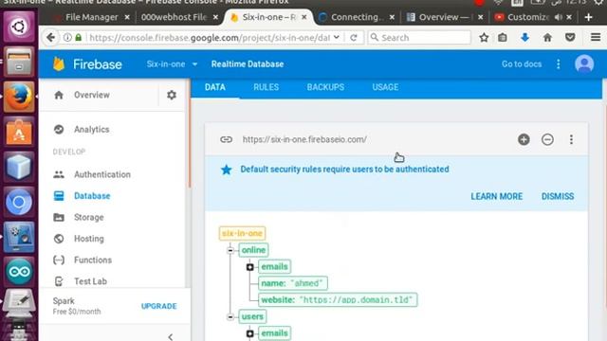
Task: Open the header overflow menu dots
Action: (559, 64)
